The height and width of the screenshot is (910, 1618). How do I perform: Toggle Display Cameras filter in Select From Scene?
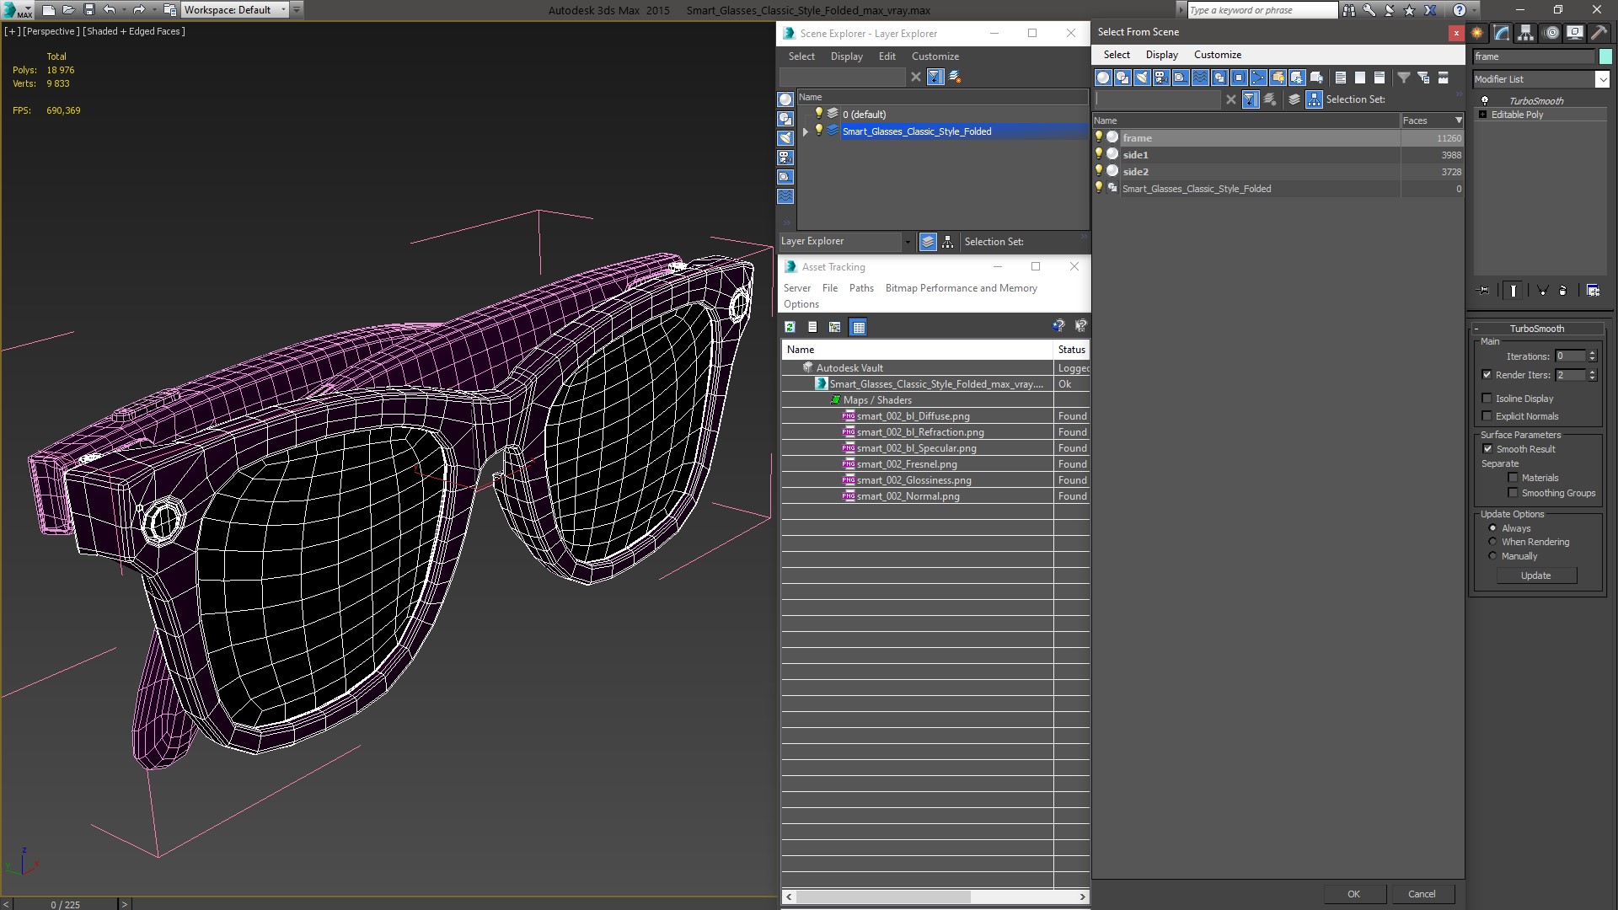[1161, 78]
